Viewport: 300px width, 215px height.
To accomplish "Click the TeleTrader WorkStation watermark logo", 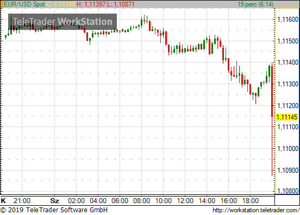I will pos(62,22).
